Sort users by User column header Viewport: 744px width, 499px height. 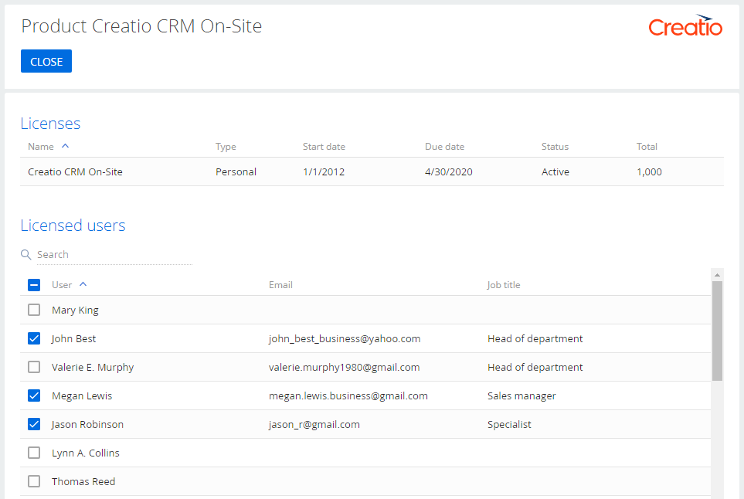pos(62,284)
